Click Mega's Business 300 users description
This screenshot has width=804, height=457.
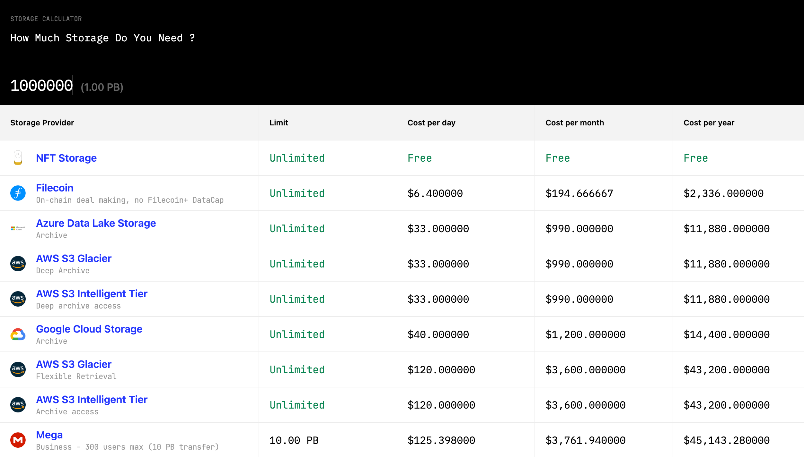click(128, 447)
